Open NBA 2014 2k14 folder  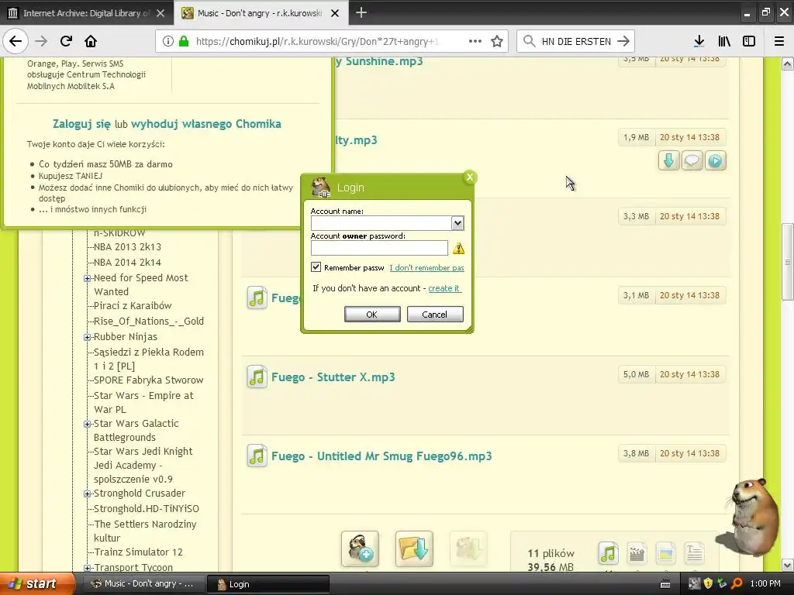[x=127, y=263]
